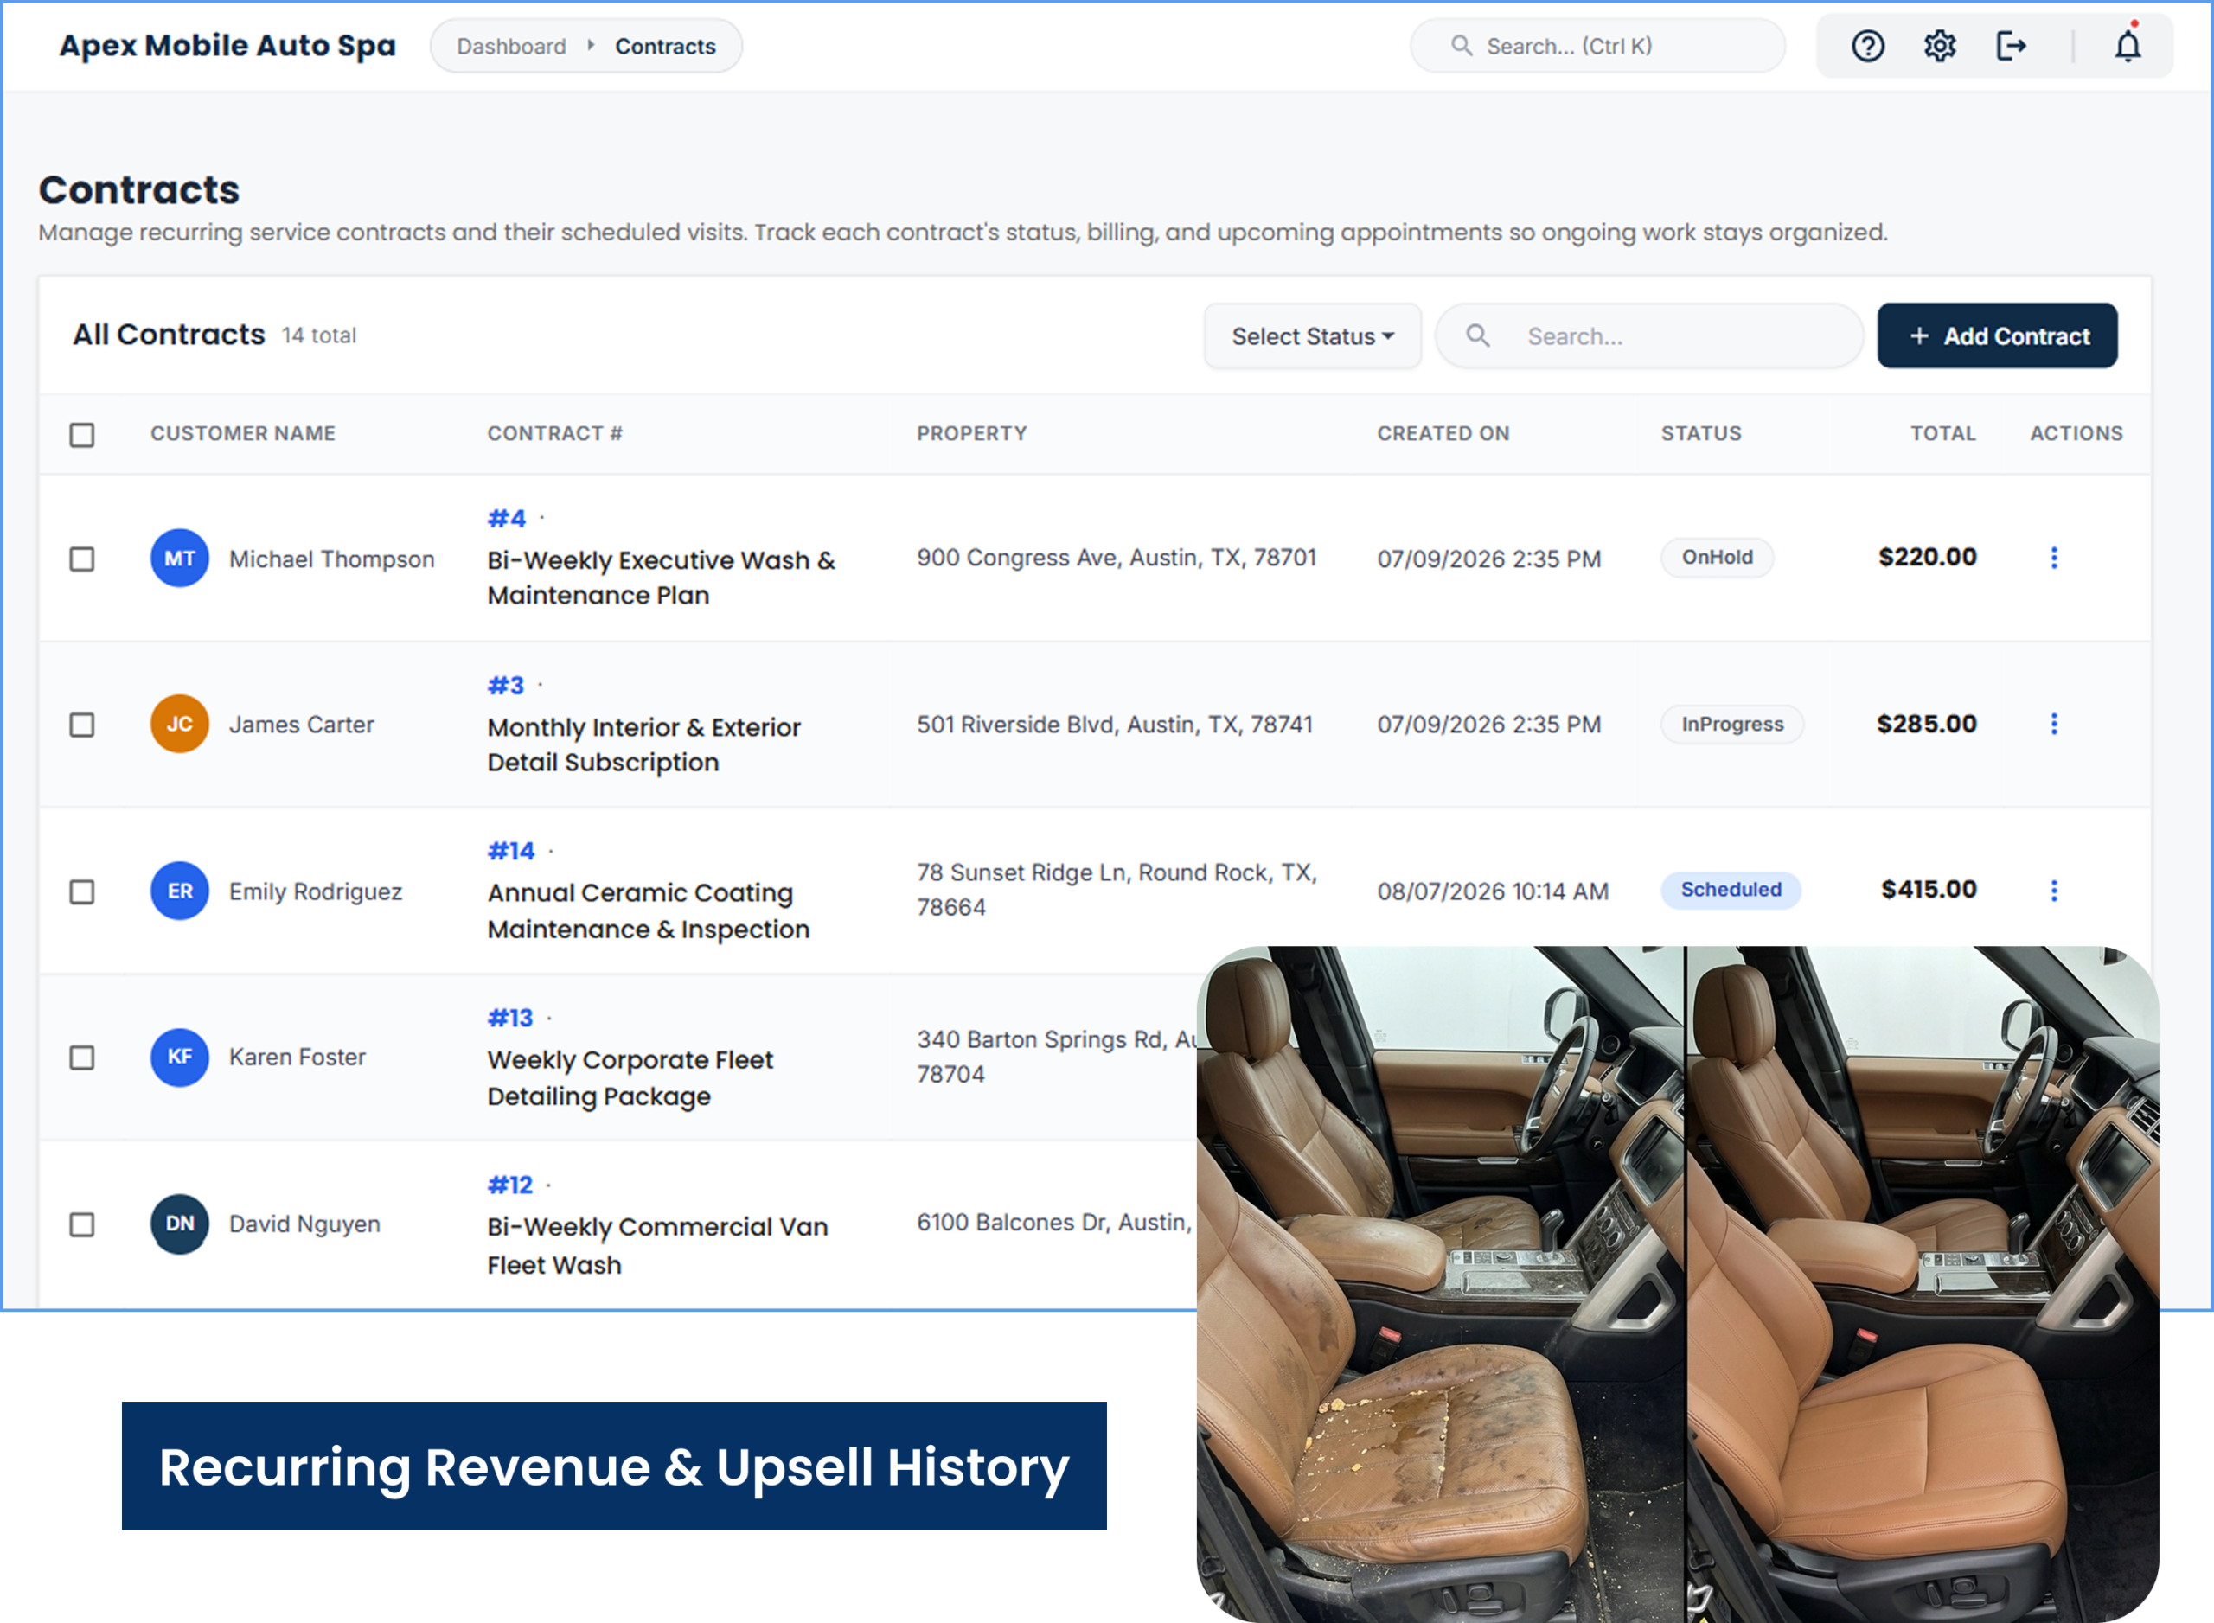Viewport: 2214px width, 1623px height.
Task: Check the Karen Foster row checkbox
Action: (x=82, y=1058)
